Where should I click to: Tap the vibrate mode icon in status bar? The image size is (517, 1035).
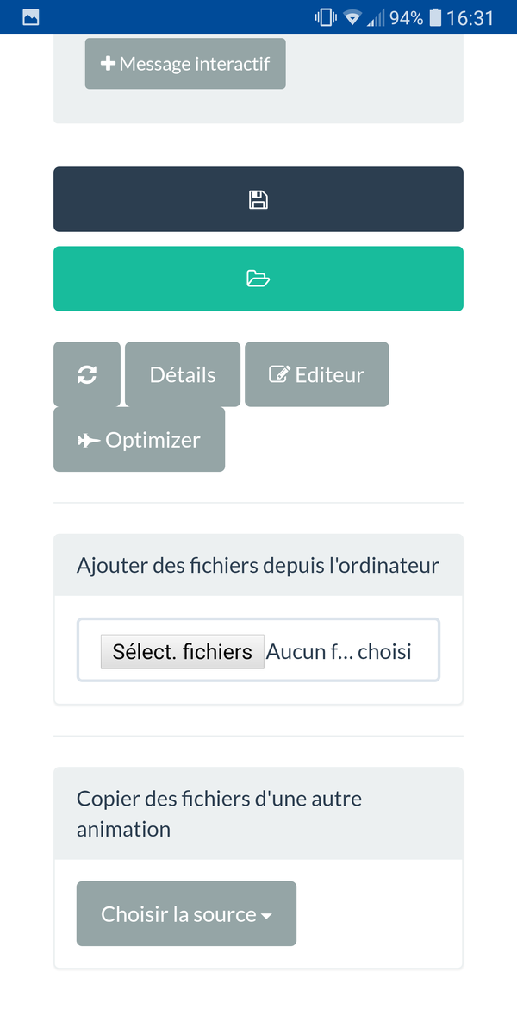pyautogui.click(x=326, y=17)
